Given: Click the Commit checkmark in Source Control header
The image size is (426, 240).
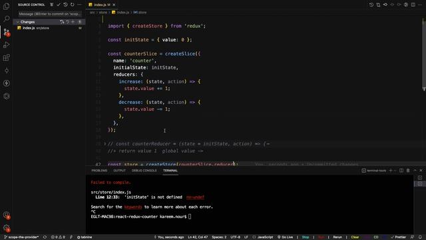Looking at the screenshot, I should (59, 5).
